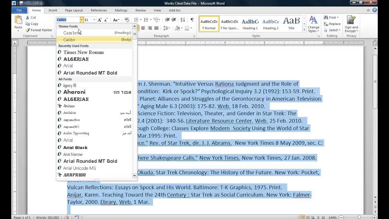Screen dimensions: 389x219
Task: Apply numbered list formatting
Action: (146, 20)
